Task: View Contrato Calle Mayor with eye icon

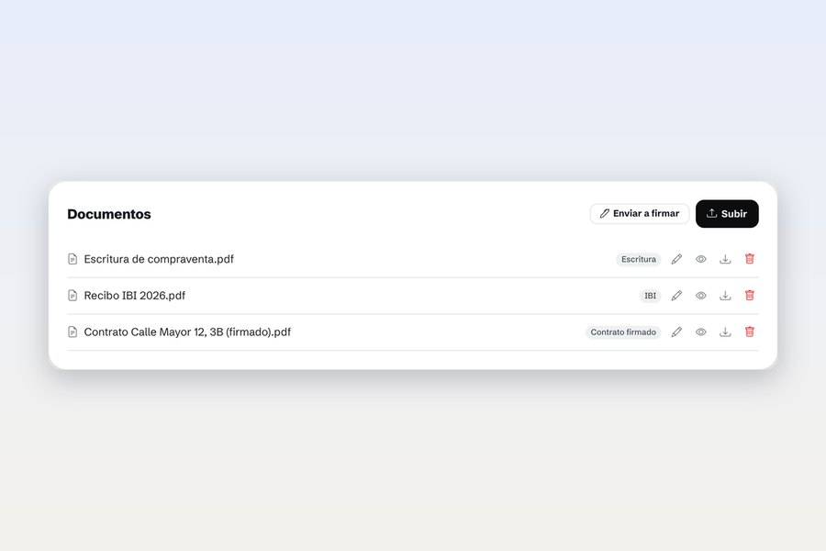Action: coord(700,332)
